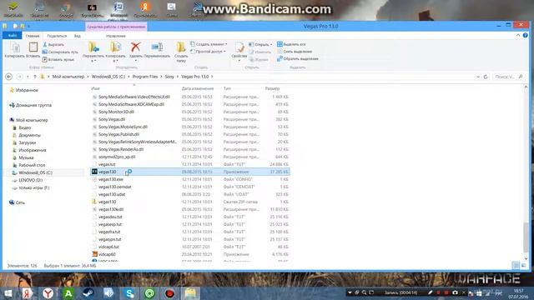Select the selected vegas130 application file
This screenshot has height=300, width=534.
tap(190, 172)
